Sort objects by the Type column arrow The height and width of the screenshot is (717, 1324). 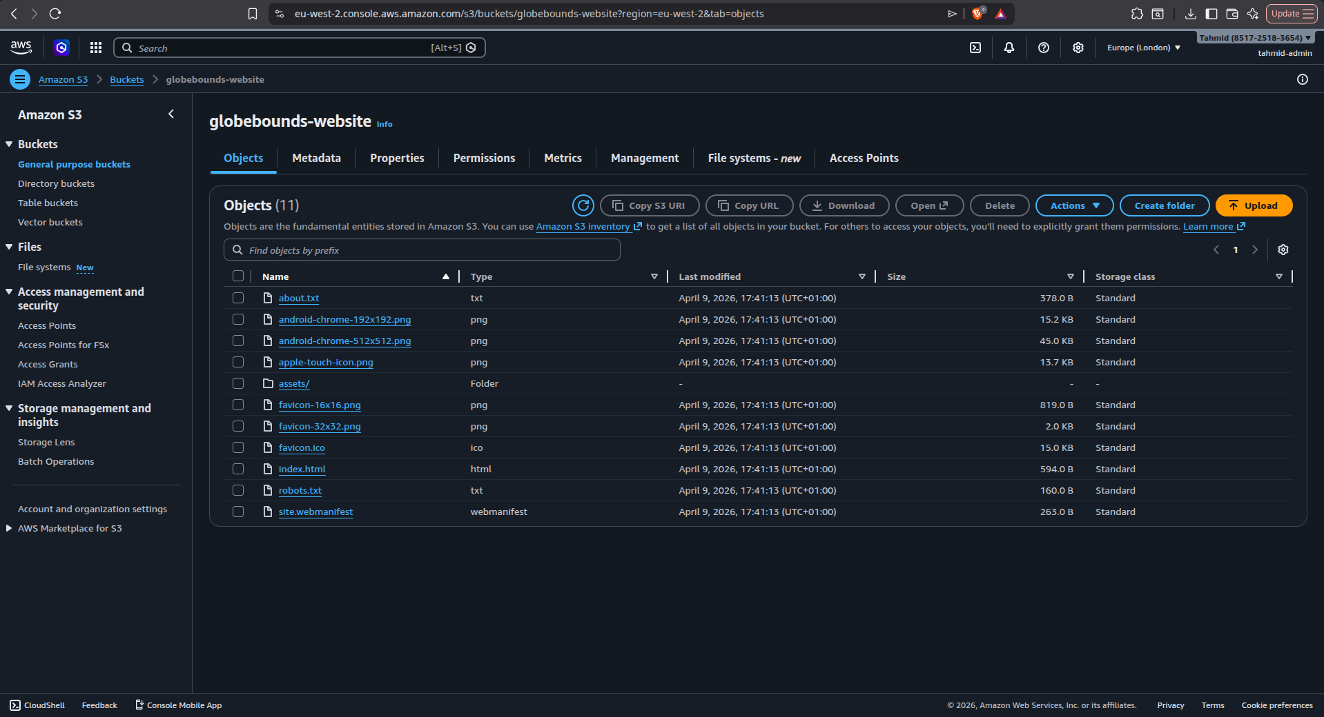pyautogui.click(x=654, y=276)
